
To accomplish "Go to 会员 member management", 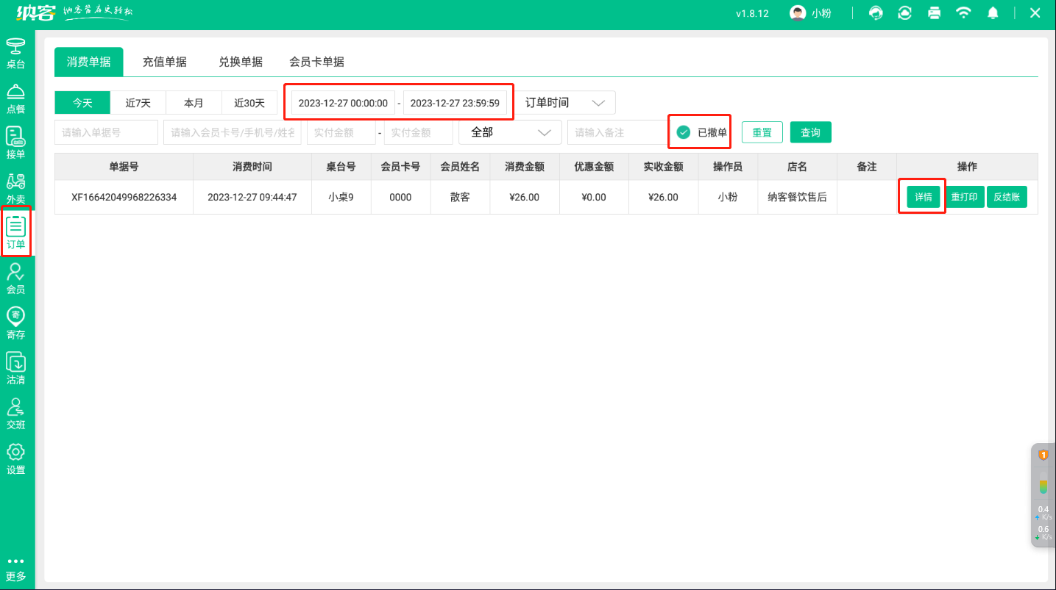I will [x=15, y=278].
